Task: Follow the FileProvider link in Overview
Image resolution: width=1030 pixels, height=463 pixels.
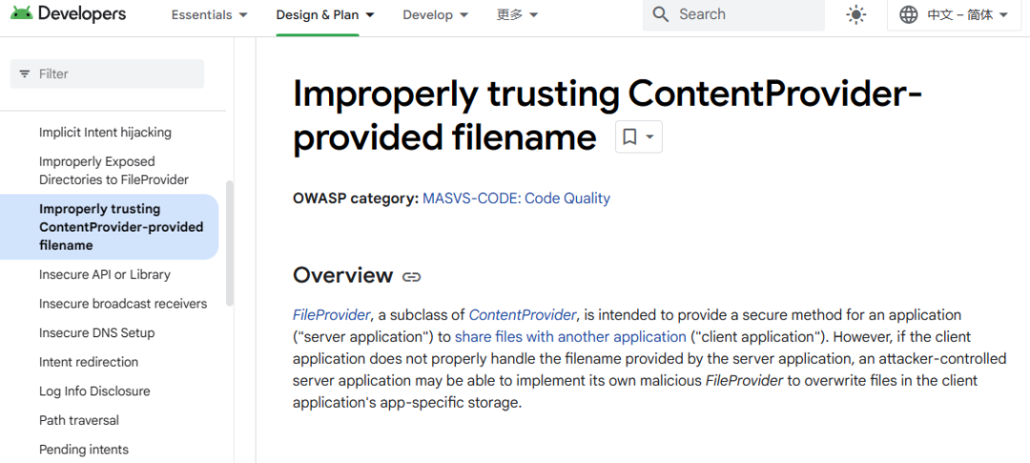Action: tap(331, 314)
